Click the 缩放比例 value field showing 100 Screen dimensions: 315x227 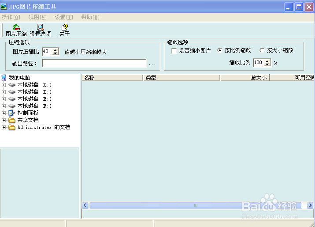click(x=259, y=62)
